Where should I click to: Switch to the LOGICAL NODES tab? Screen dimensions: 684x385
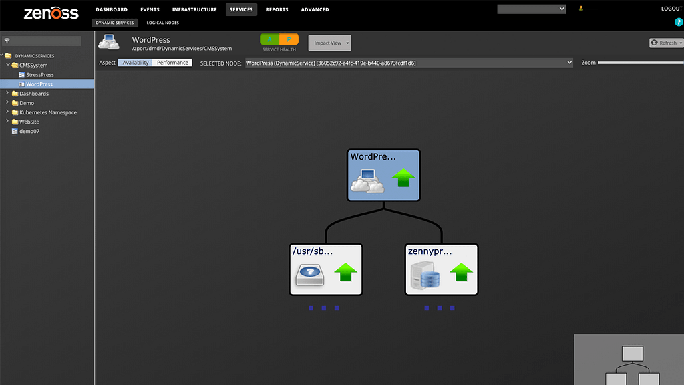click(x=162, y=21)
